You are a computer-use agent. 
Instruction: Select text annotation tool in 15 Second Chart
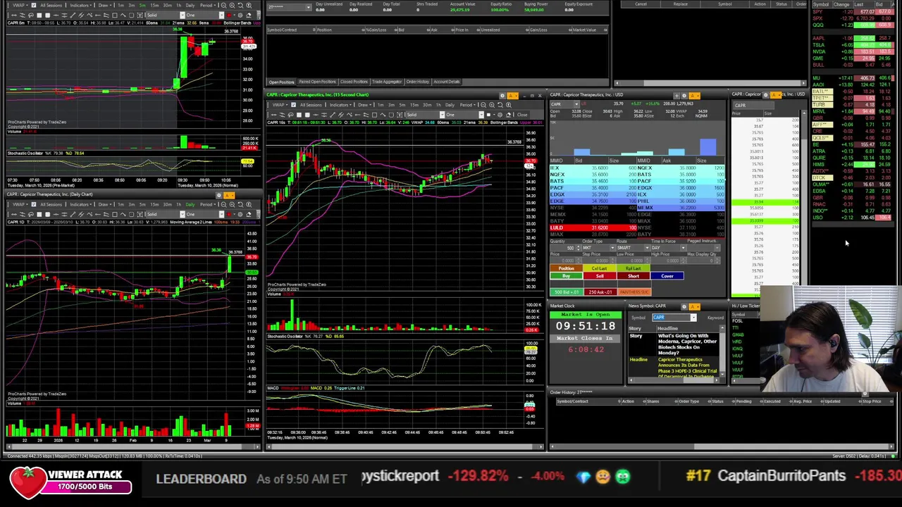[x=400, y=115]
